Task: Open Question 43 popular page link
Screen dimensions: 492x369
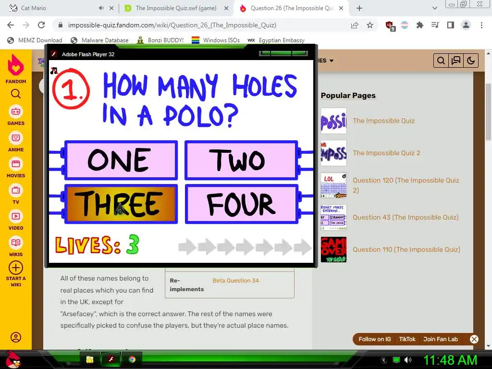Action: [x=406, y=217]
